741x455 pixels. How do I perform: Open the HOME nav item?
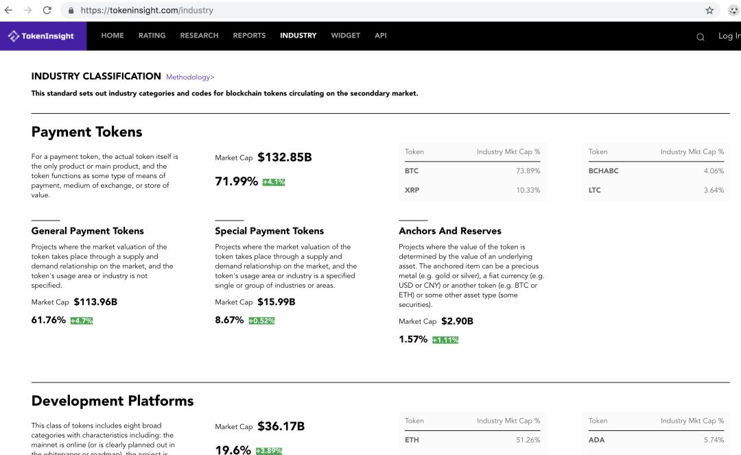[x=113, y=36]
